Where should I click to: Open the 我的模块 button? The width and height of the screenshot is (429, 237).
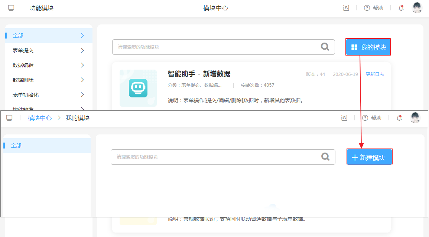[x=368, y=47]
